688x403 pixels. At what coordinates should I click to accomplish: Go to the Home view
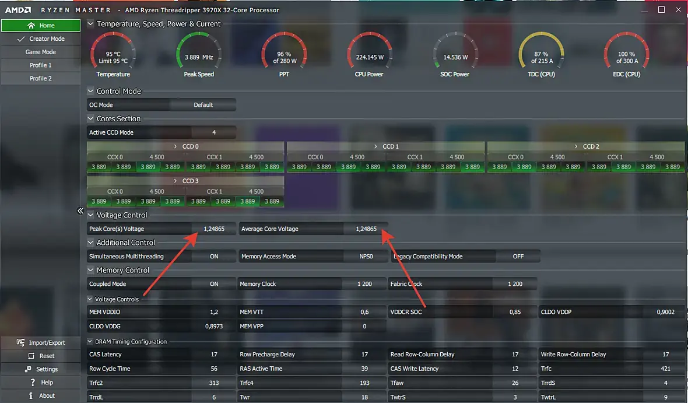click(x=41, y=26)
